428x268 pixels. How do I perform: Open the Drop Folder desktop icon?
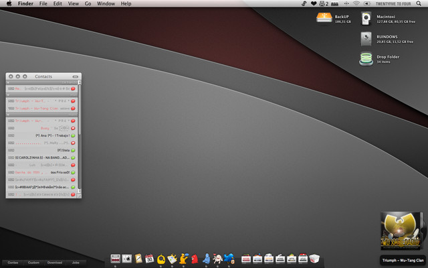366,59
